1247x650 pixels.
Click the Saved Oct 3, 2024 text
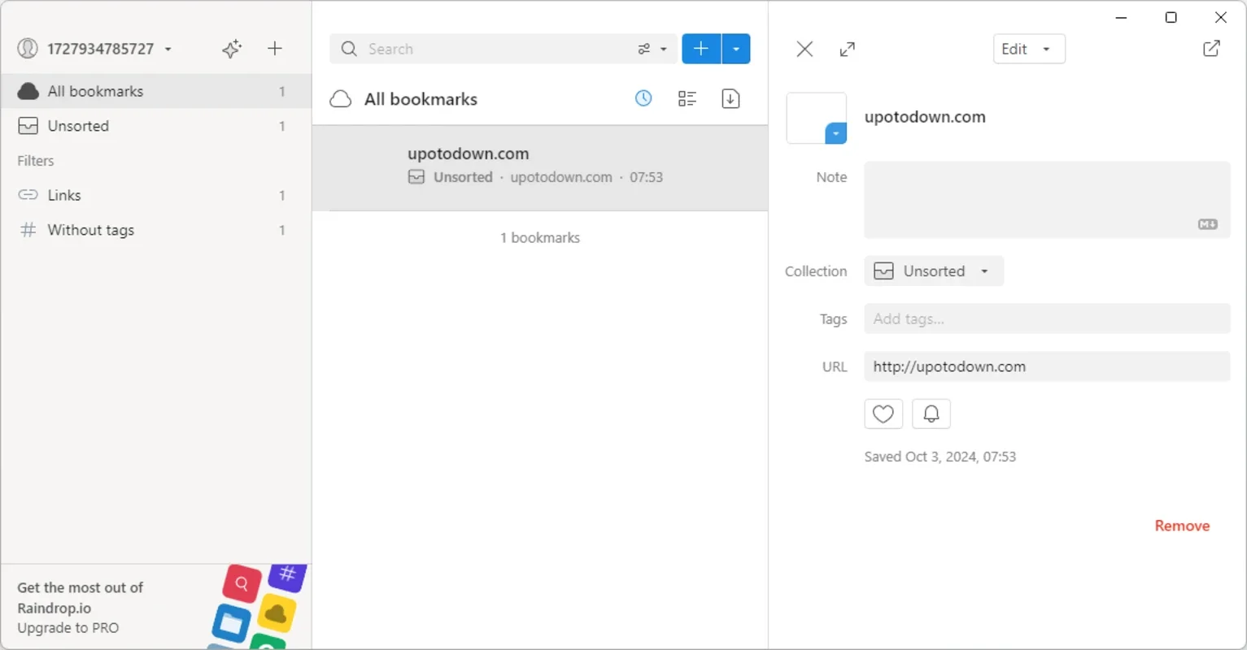click(x=940, y=457)
